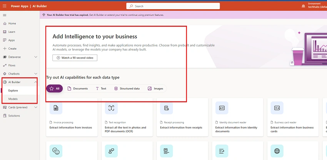Select the Text filter tab
Viewport: 327px width, 160px height.
click(x=101, y=88)
